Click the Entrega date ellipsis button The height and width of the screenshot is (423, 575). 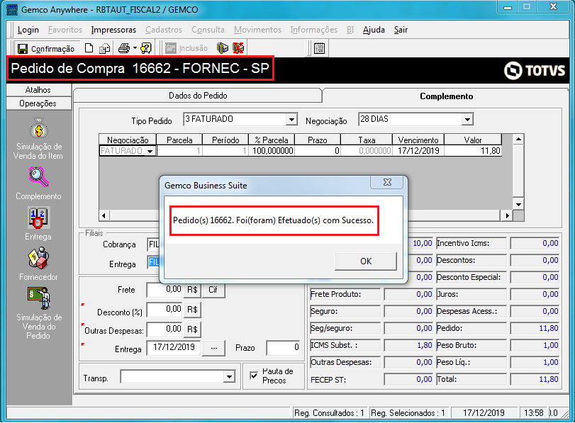pos(214,348)
